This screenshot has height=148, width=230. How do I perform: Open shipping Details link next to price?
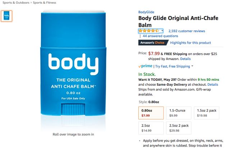tap(185, 59)
